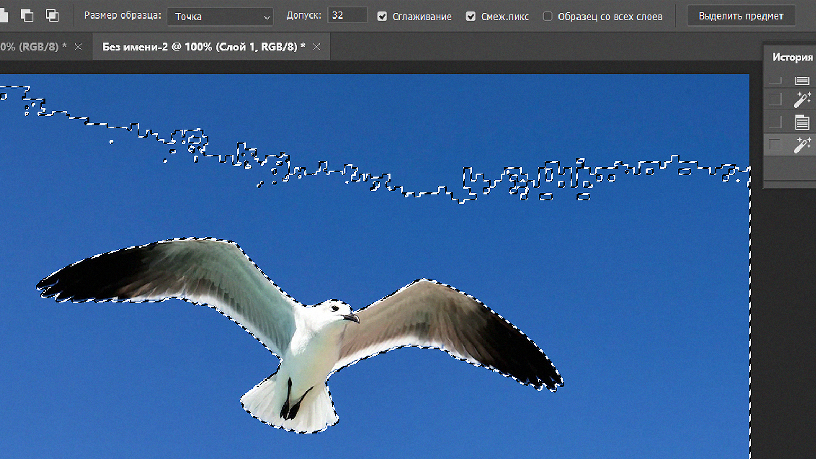Select the earlier non-highlighted Magic Wand history state
Viewport: 816px width, 459px height.
[802, 100]
